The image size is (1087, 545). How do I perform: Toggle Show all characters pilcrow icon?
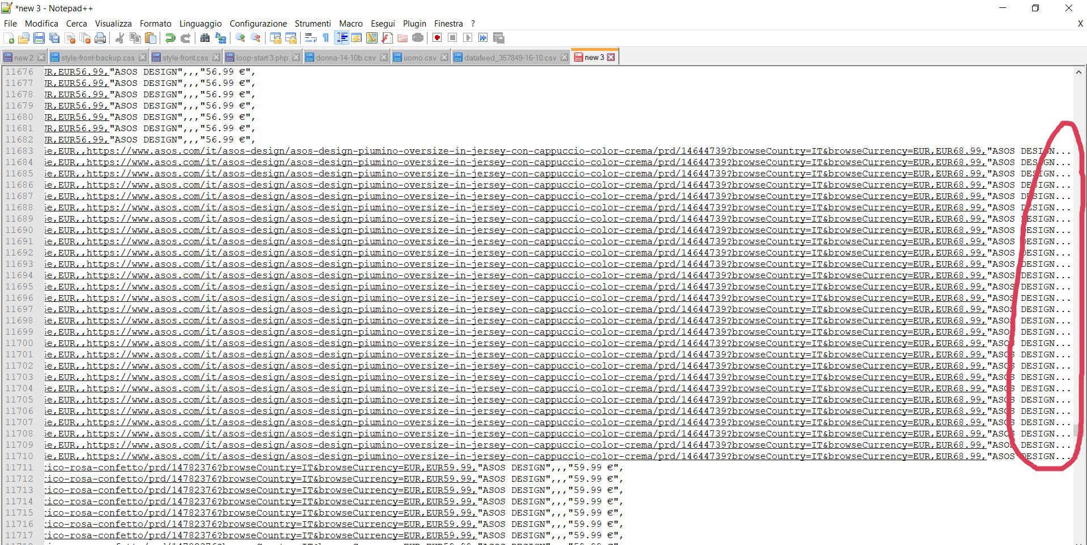(326, 38)
